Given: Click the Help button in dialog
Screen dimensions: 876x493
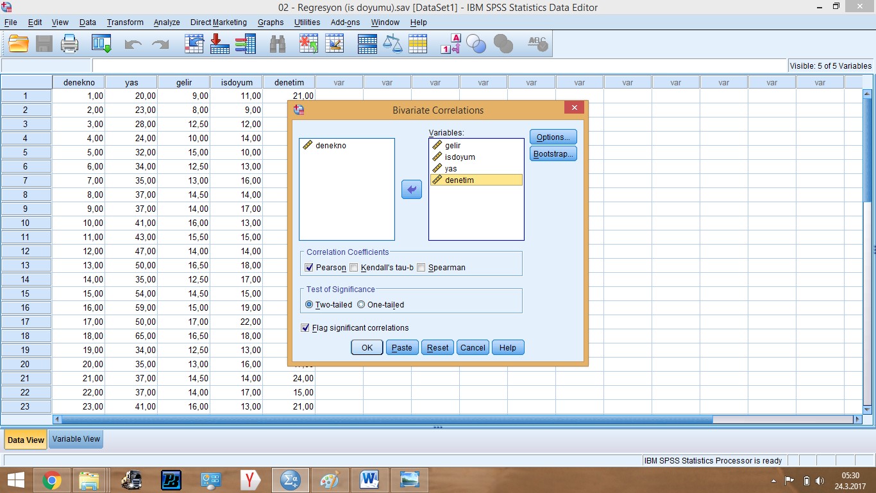Looking at the screenshot, I should point(508,347).
